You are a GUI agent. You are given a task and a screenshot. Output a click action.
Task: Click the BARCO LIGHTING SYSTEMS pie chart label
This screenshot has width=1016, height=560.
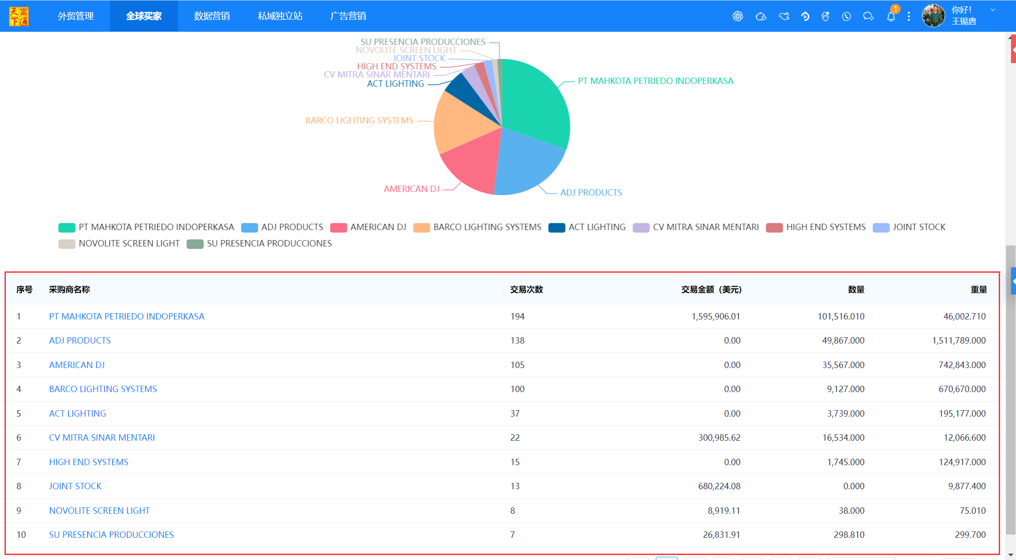point(359,120)
